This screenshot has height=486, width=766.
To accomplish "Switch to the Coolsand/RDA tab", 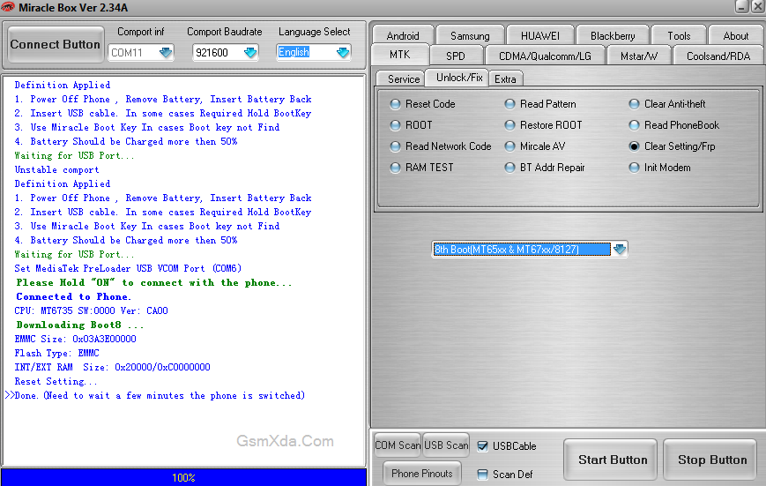I will click(x=718, y=56).
